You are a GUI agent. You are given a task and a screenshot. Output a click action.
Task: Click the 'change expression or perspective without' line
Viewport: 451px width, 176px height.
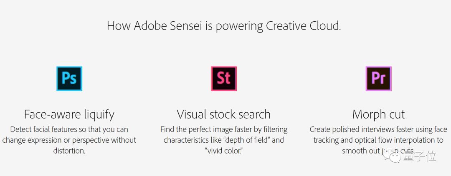(69, 140)
